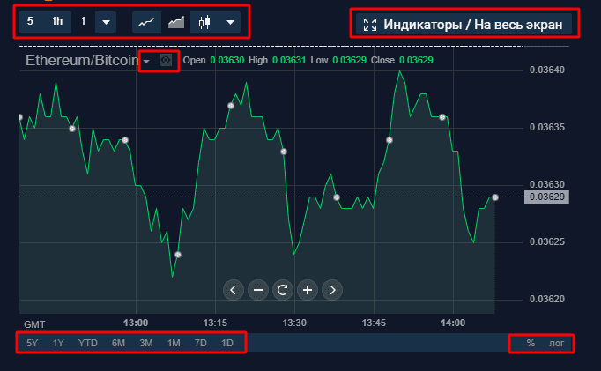Select the 1 interval button
Screen dimensions: 601x371
[83, 21]
